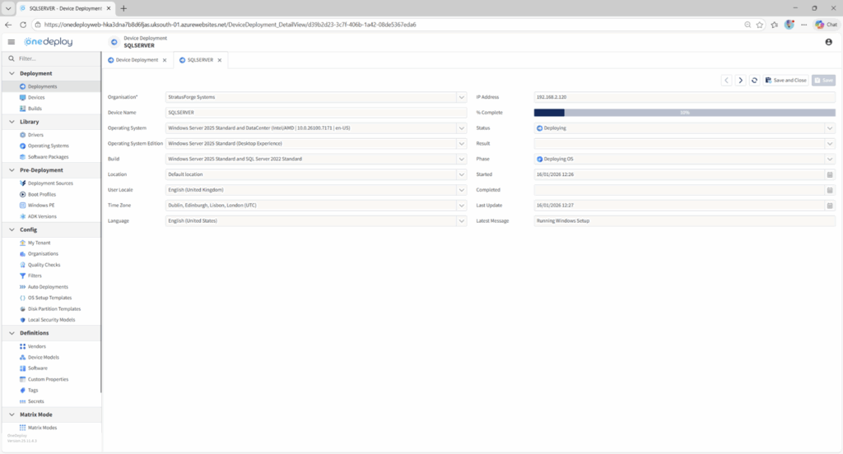Viewport: 843px width, 454px height.
Task: Open the Language dropdown
Action: (461, 220)
